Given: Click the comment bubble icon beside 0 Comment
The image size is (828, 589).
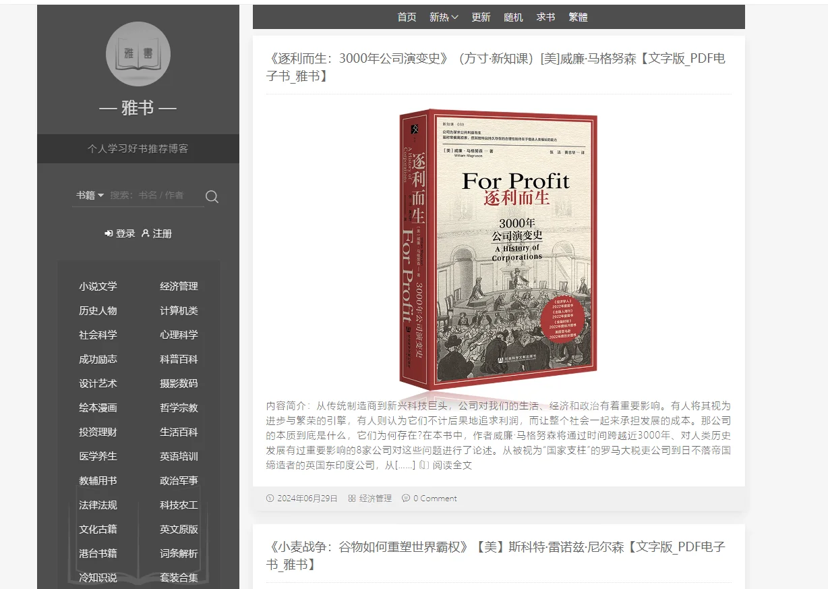Looking at the screenshot, I should point(406,499).
